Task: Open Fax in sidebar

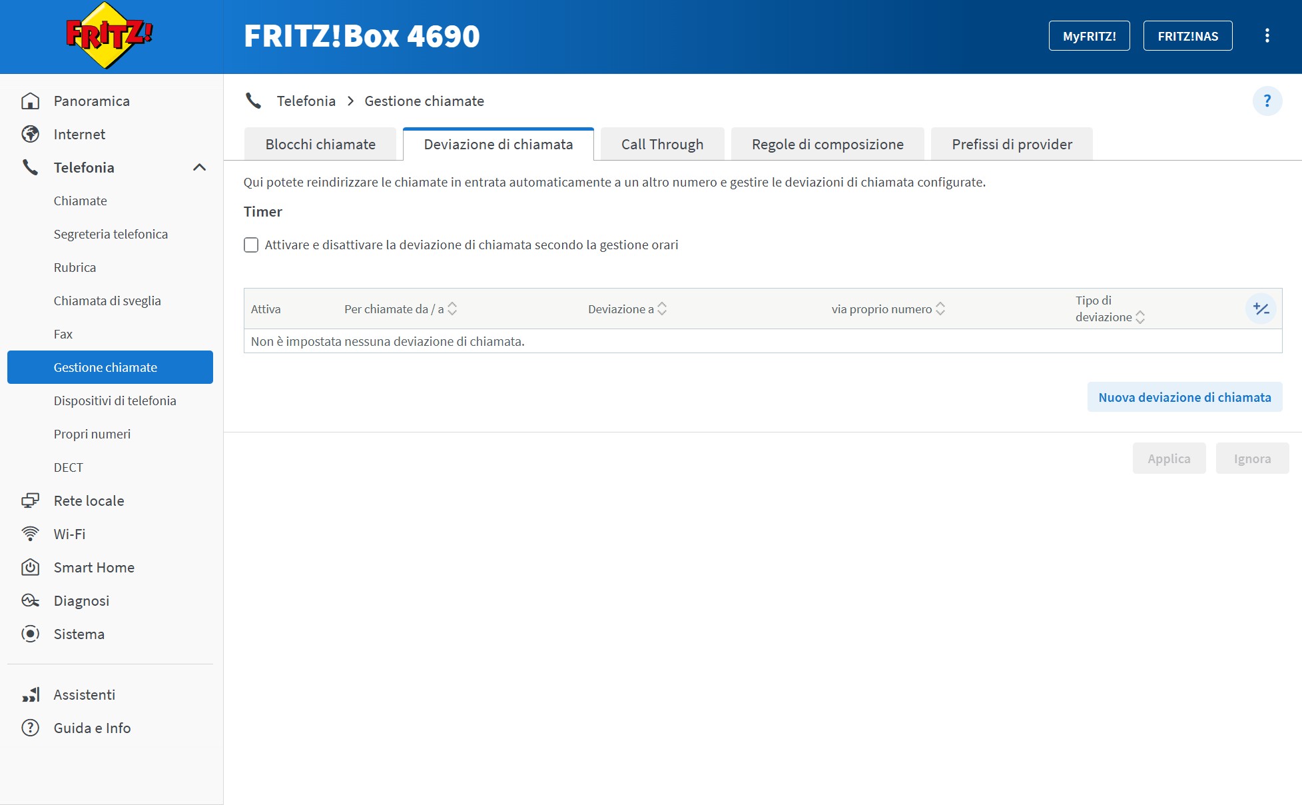Action: [63, 335]
